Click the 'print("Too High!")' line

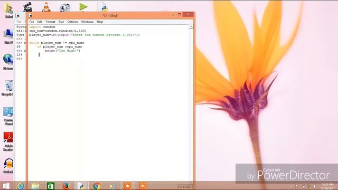click(62, 51)
